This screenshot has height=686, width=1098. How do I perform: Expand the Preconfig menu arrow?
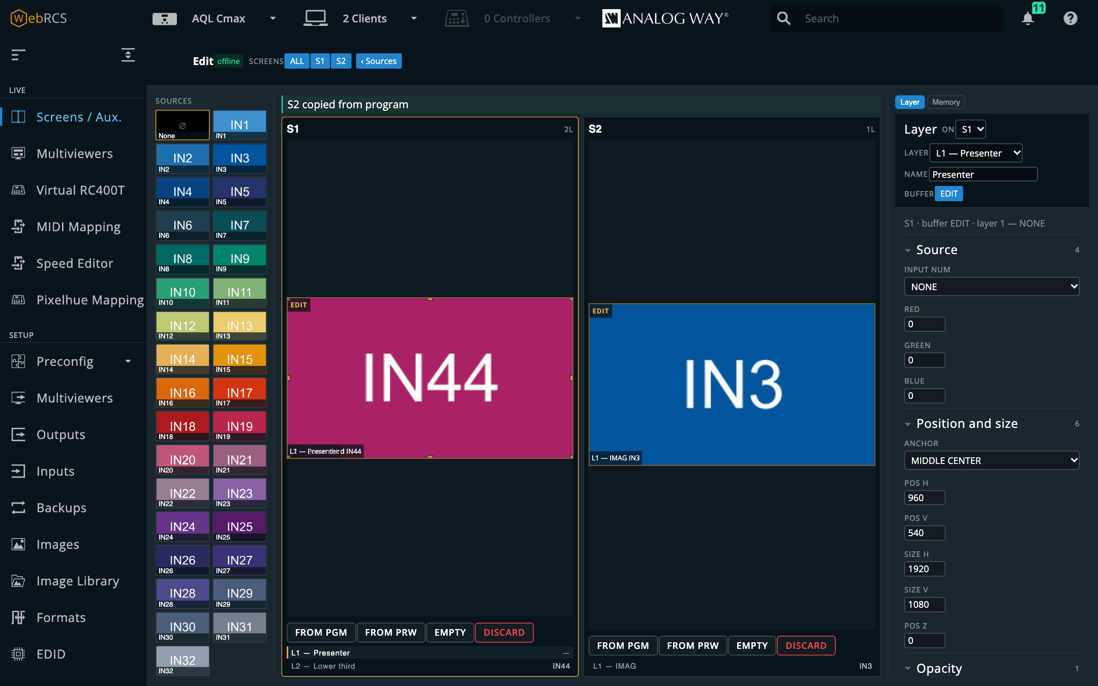point(128,361)
